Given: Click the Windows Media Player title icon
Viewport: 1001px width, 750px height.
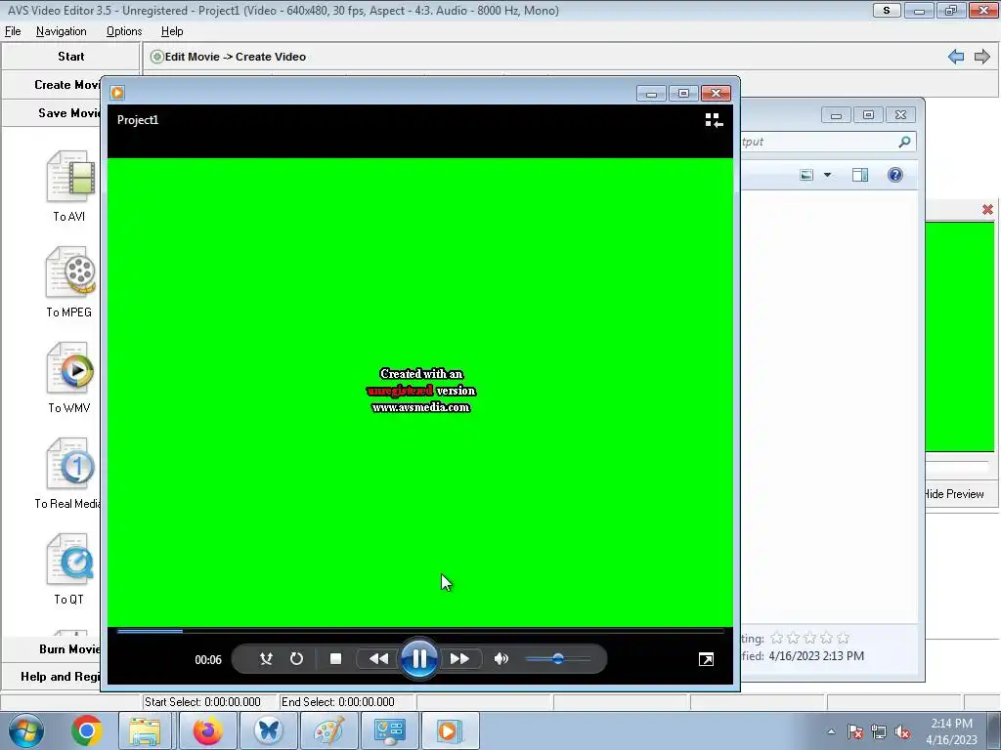Looking at the screenshot, I should [x=117, y=93].
